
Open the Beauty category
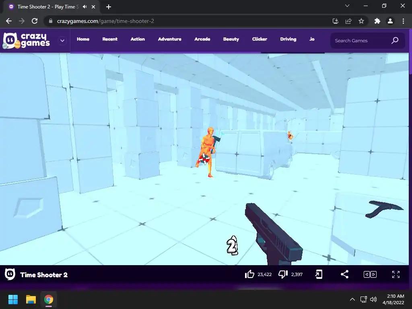(x=231, y=39)
